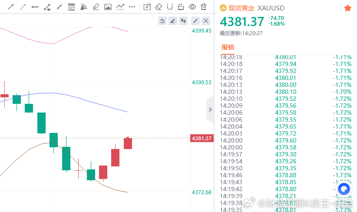Click quote price 4379.72
The image size is (357, 212).
286,133
